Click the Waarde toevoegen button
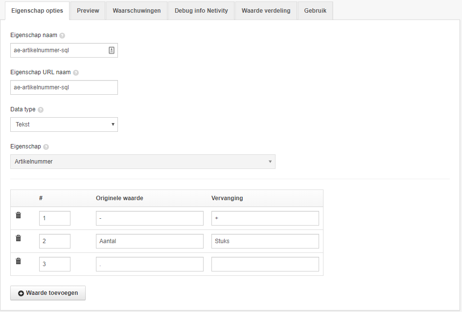The image size is (462, 312). point(48,293)
